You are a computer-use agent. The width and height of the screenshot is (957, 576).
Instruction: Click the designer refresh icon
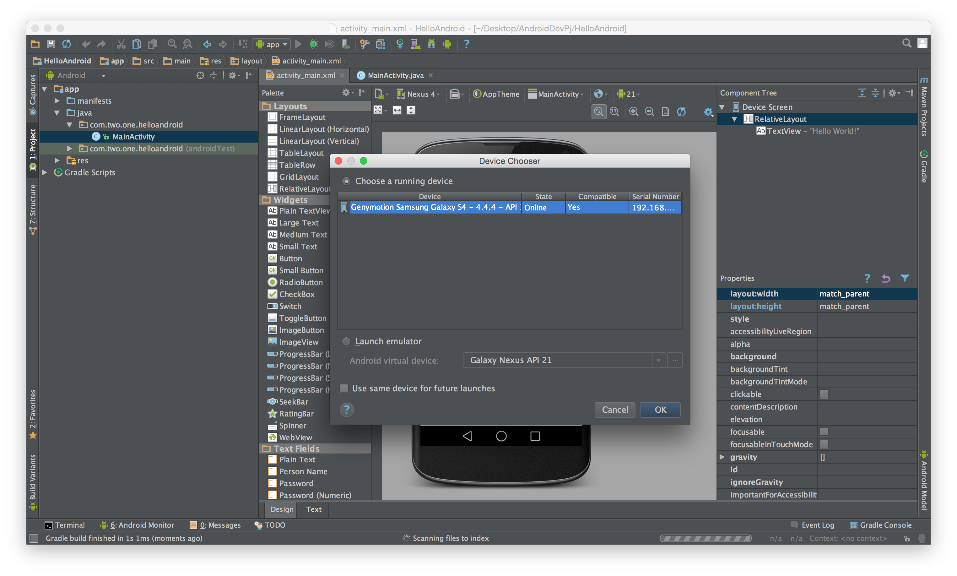pyautogui.click(x=681, y=112)
